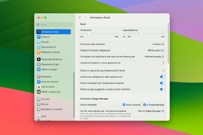Click the sidebar vertical scrollbar
203x135 pixels.
(74, 95)
